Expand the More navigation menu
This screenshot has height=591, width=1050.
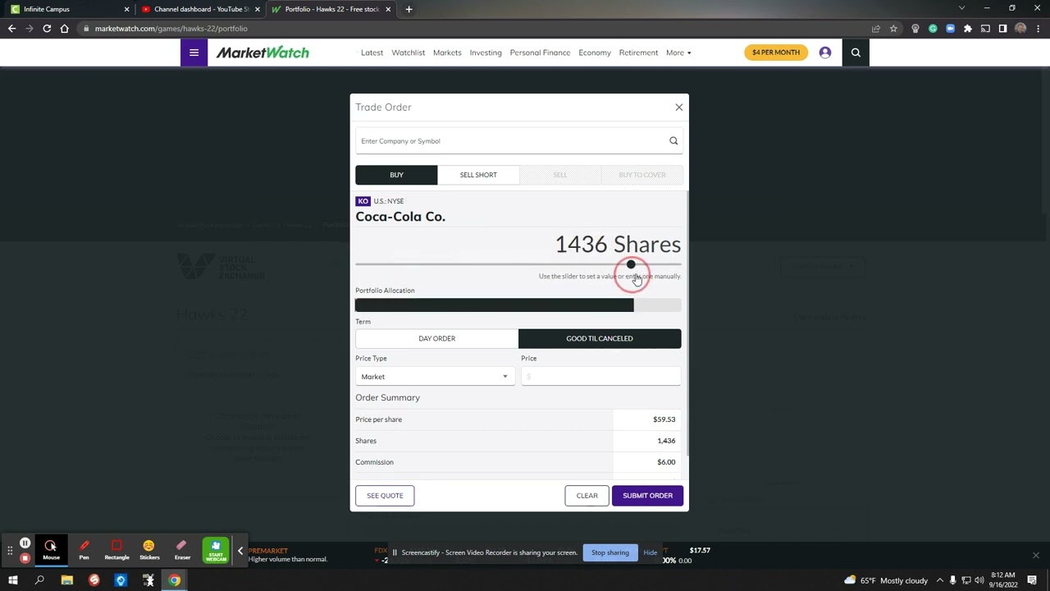(x=678, y=53)
